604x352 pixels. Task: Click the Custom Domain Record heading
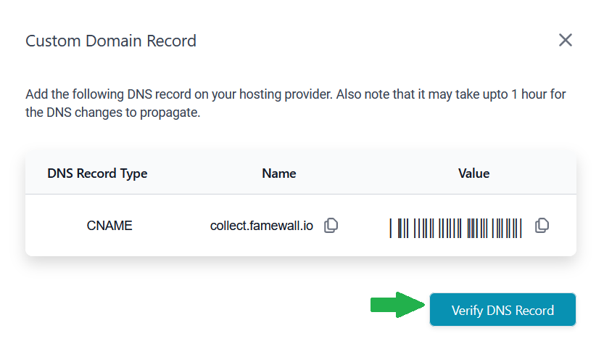(x=111, y=41)
